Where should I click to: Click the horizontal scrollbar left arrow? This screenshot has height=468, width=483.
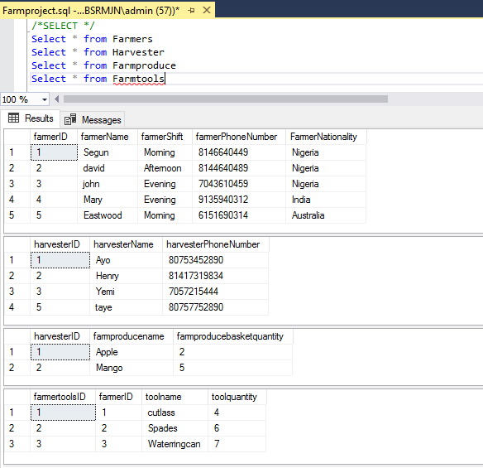(57, 99)
